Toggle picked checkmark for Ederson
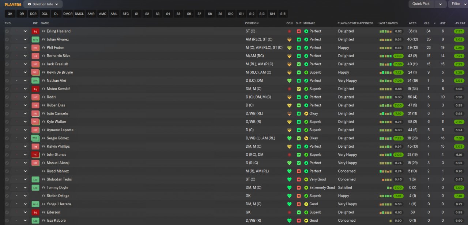This screenshot has width=468, height=225. [7, 212]
